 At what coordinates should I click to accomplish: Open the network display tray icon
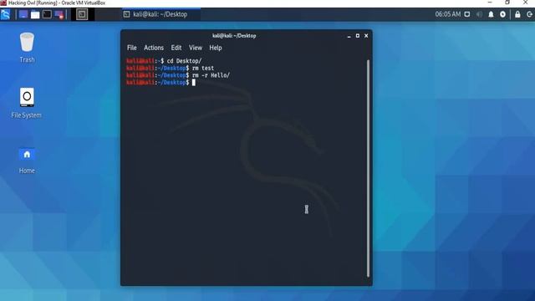[467, 14]
